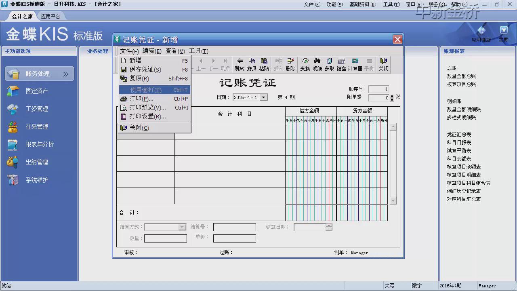Open the 数量金额总账 report link
Image resolution: width=517 pixels, height=291 pixels.
click(461, 76)
